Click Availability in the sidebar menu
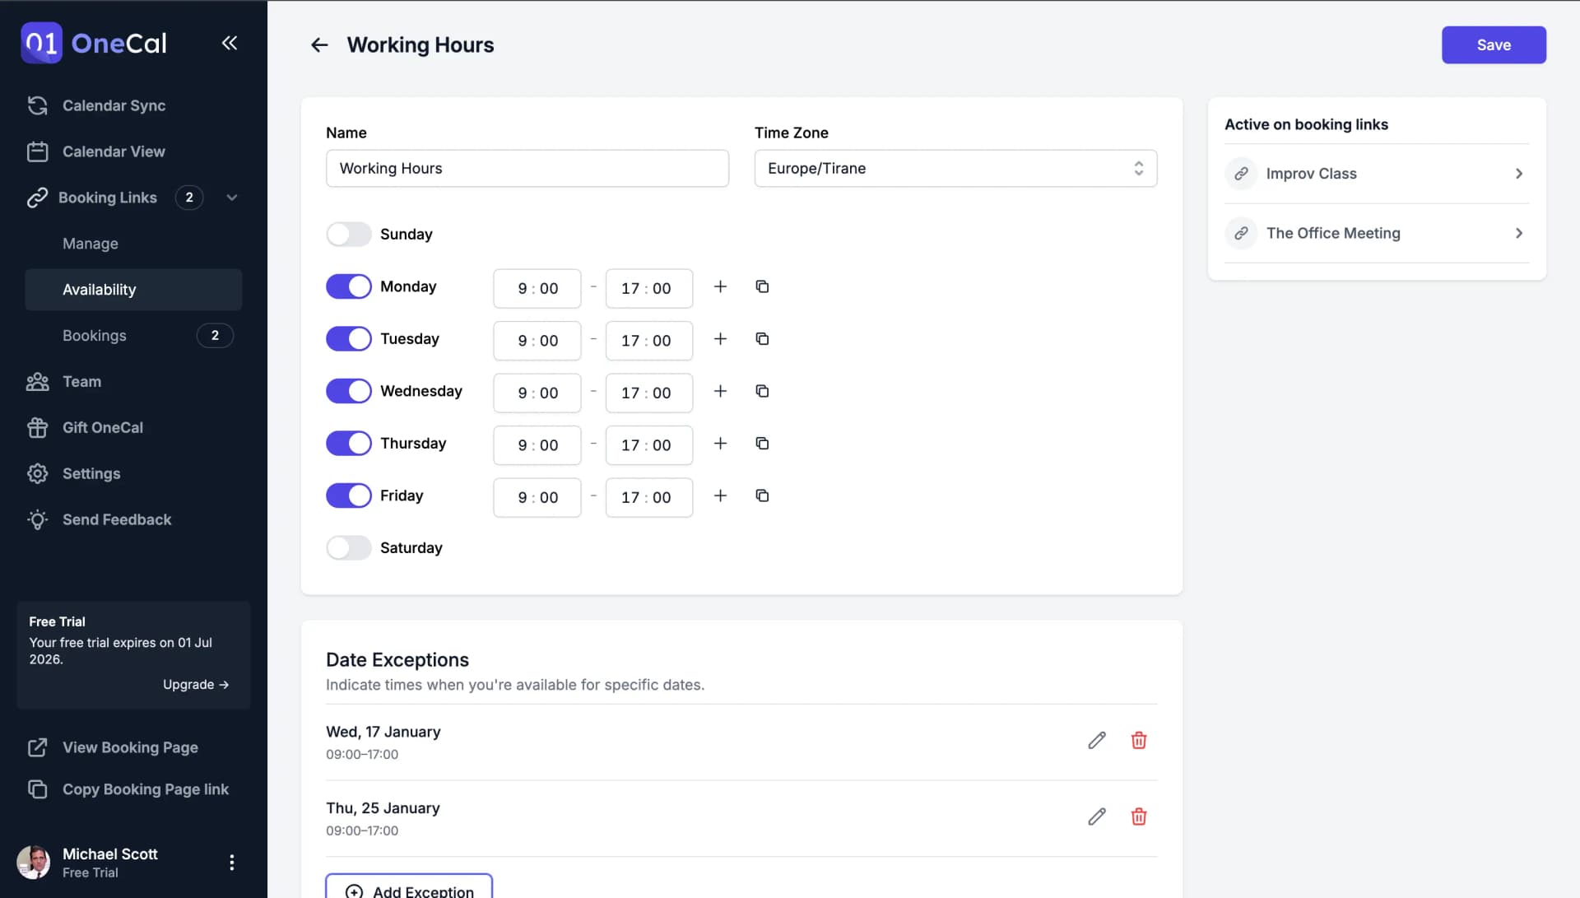The width and height of the screenshot is (1580, 898). point(99,289)
